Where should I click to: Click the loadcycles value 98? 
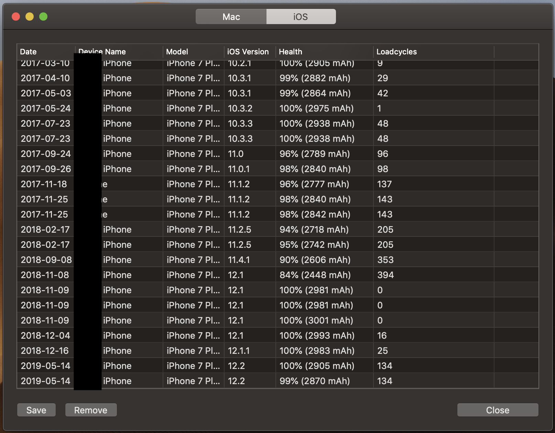tap(382, 169)
